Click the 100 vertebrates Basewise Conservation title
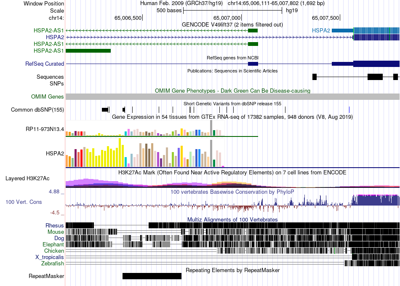 pos(232,192)
